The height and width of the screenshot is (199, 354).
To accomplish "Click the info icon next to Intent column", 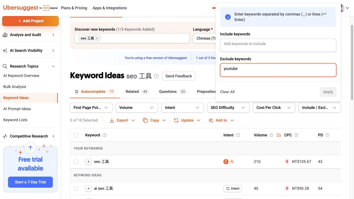I will (x=238, y=135).
